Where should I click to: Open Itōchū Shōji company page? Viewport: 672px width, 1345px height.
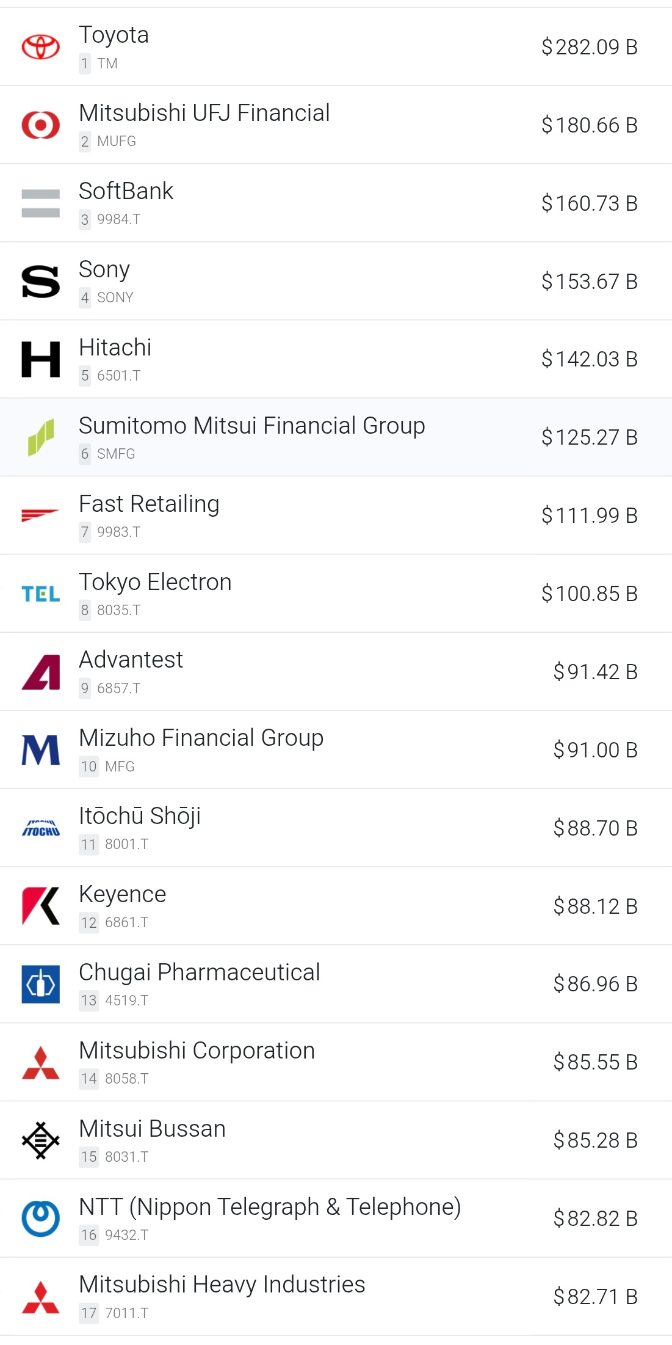point(140,816)
